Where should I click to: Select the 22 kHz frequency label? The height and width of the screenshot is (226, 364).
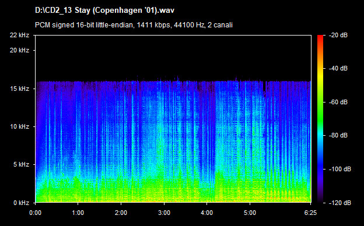(x=19, y=35)
